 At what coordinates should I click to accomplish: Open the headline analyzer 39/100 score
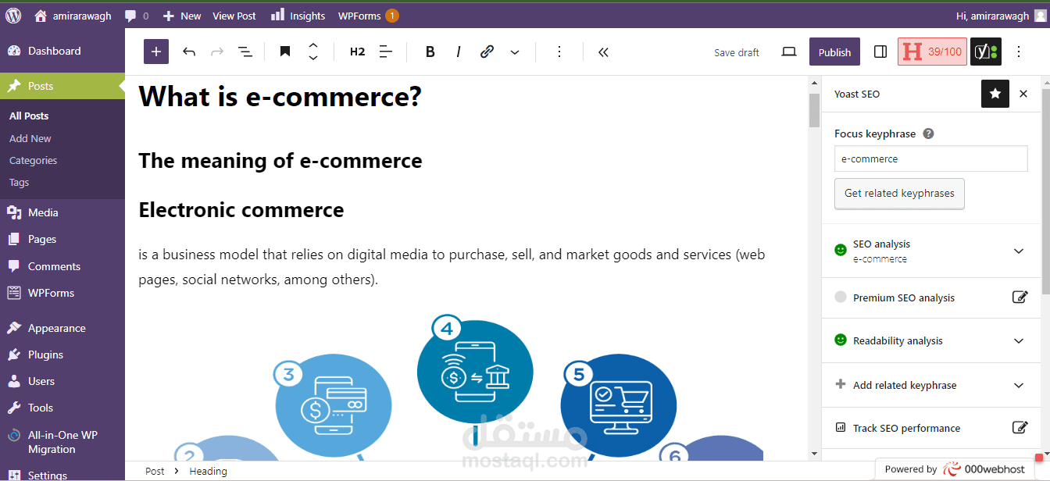(x=932, y=52)
